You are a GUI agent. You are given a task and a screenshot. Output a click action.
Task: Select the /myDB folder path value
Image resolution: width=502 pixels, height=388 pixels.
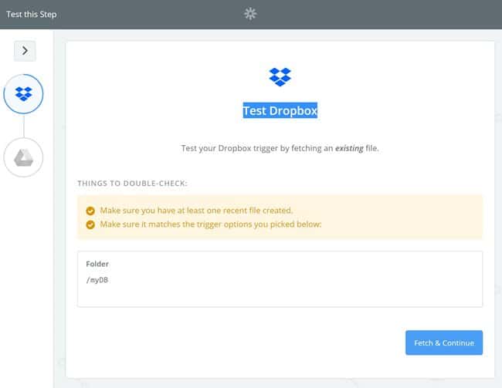[x=97, y=280]
